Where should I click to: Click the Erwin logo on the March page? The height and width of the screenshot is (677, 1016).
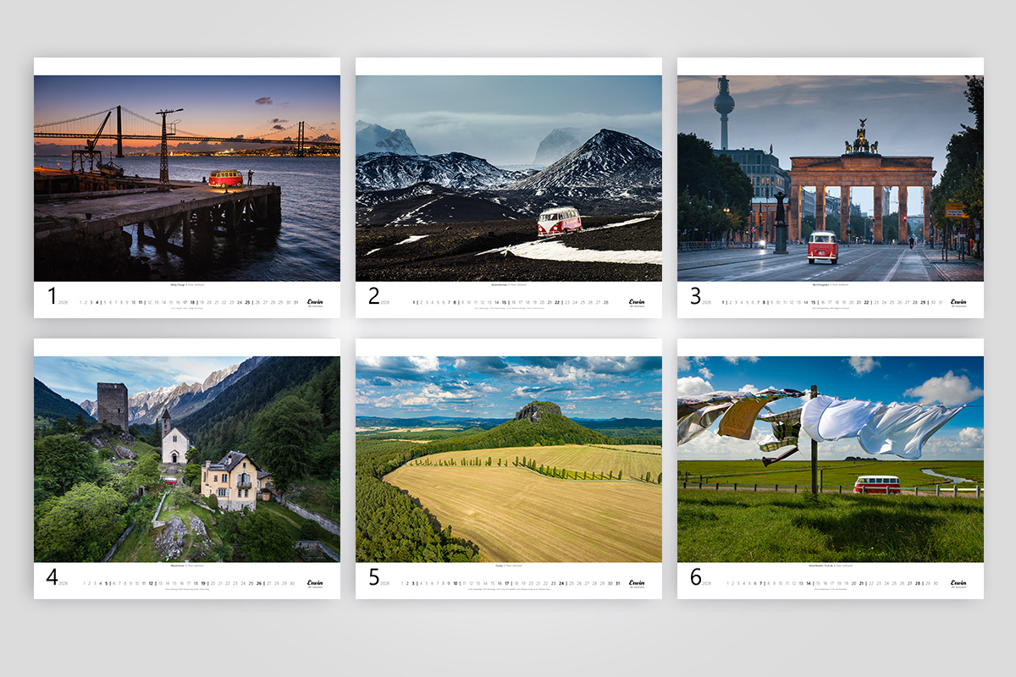click(x=958, y=301)
